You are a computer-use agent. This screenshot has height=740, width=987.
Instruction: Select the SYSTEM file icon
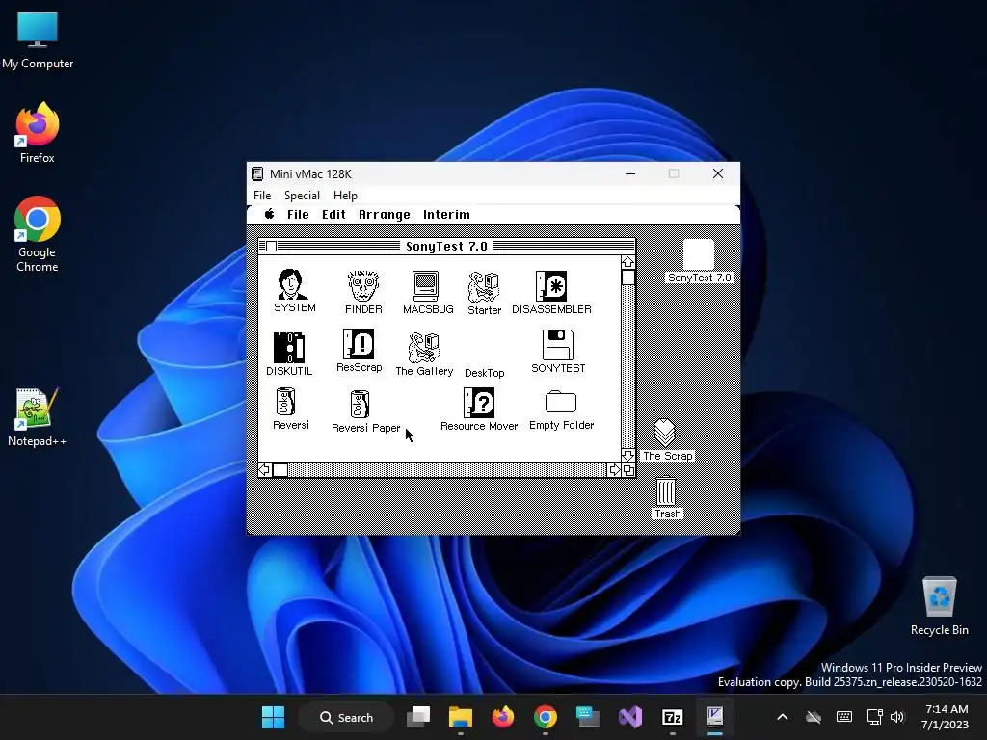point(293,285)
